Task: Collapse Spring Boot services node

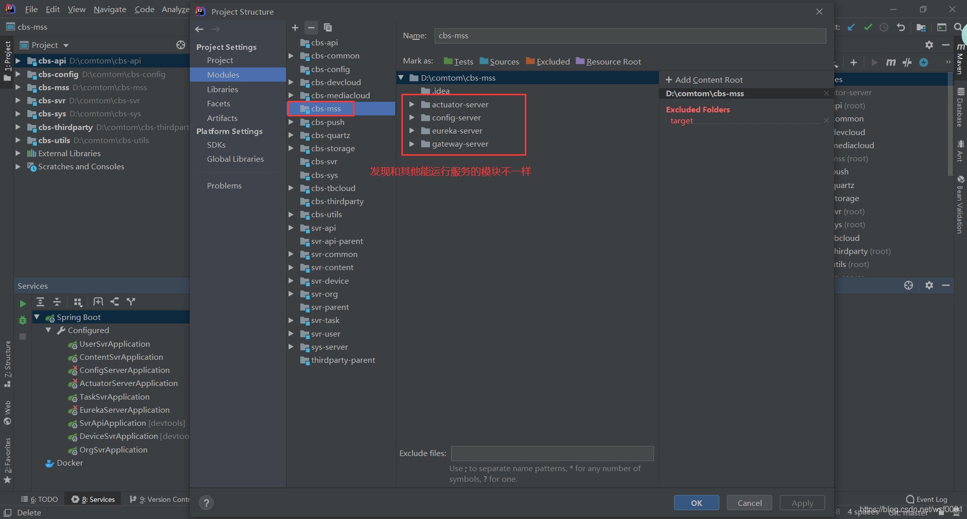Action: [x=37, y=317]
